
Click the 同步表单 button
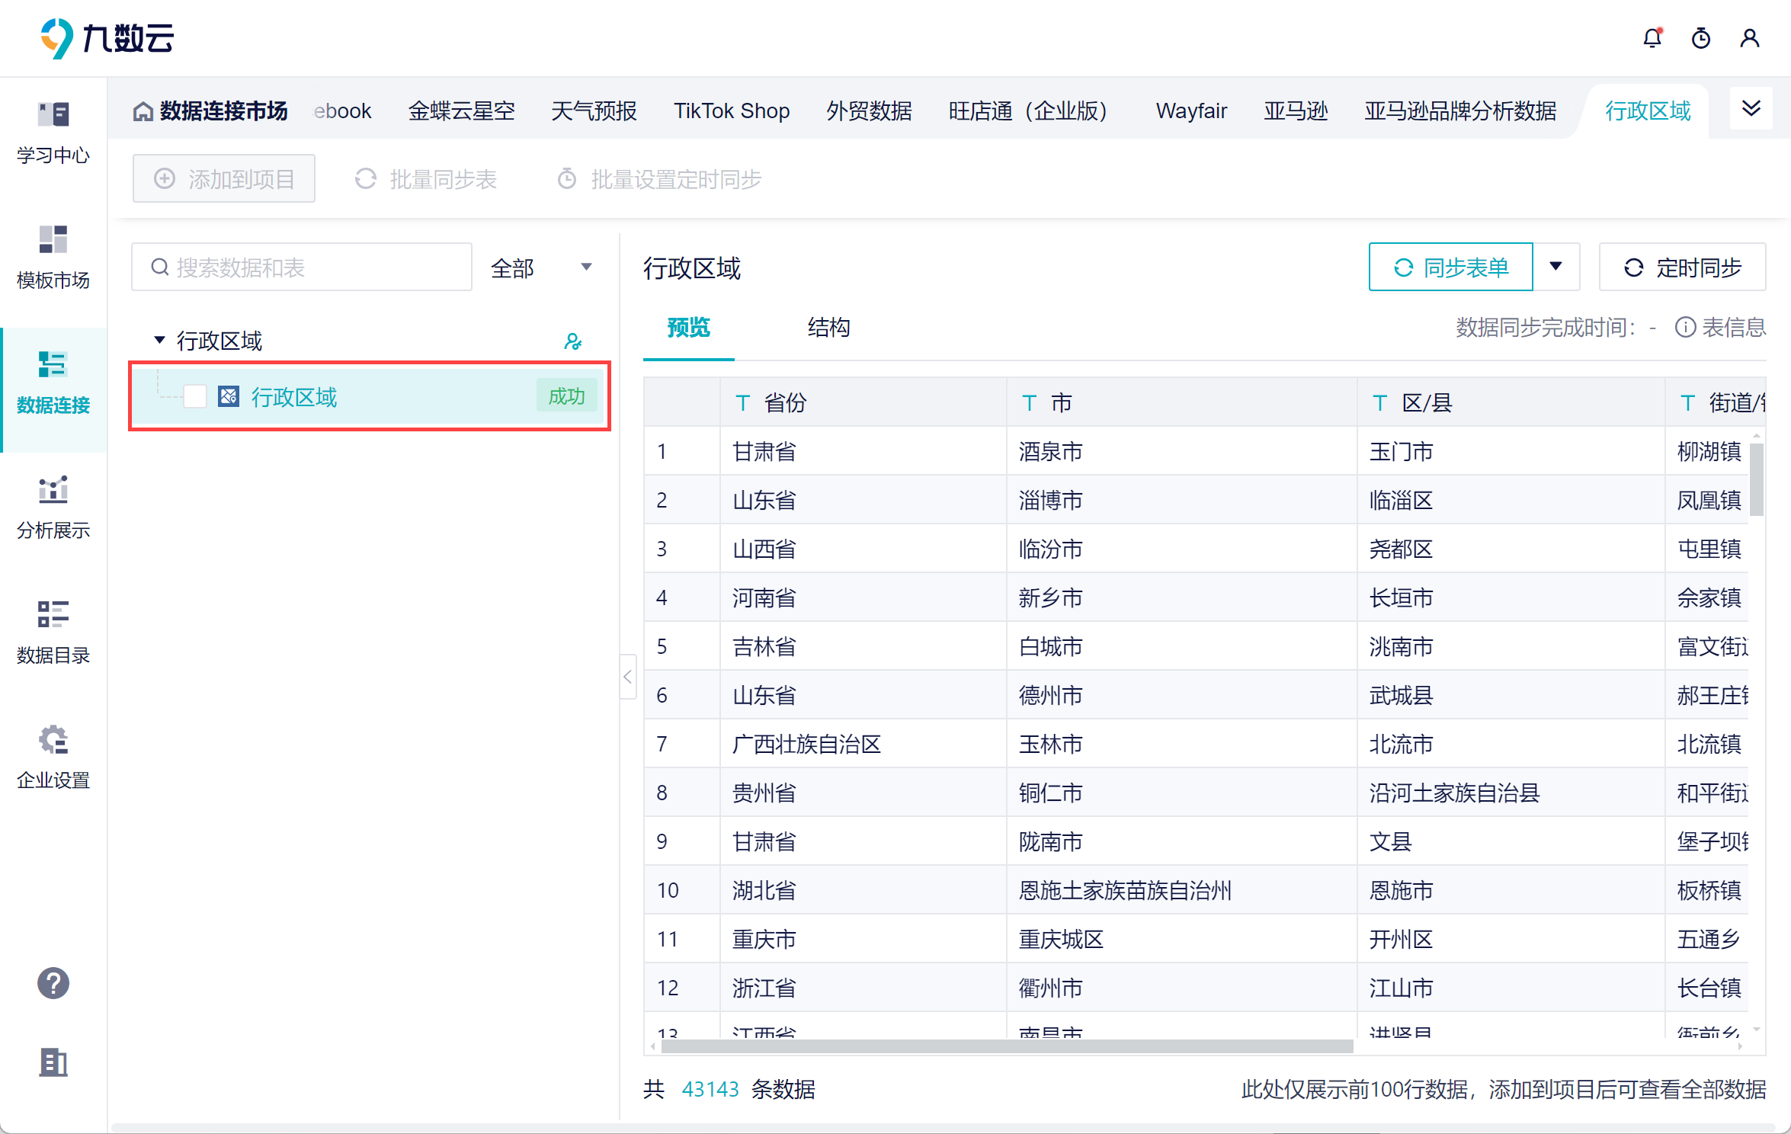click(1450, 267)
